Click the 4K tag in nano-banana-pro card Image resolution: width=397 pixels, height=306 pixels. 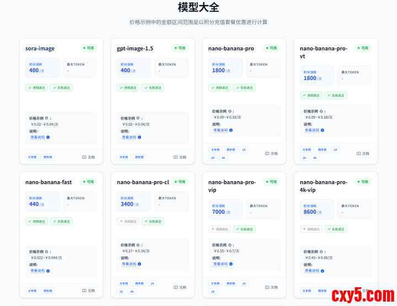coord(223,158)
